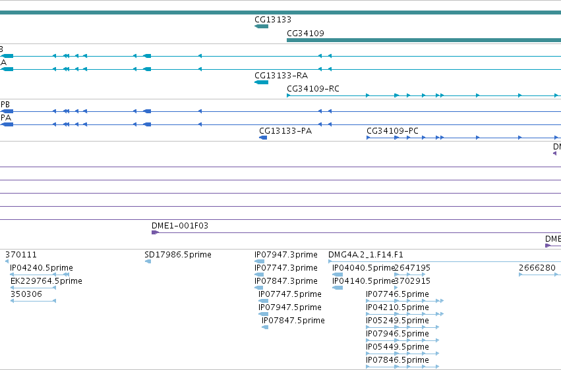Click the 350306 feature label
This screenshot has width=561, height=370.
click(x=26, y=294)
